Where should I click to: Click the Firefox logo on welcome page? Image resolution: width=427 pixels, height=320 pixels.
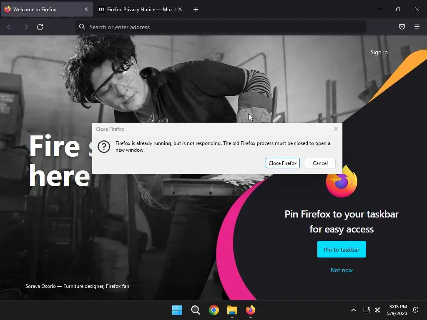coord(342,182)
